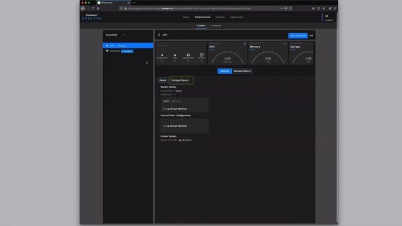This screenshot has width=402, height=226.
Task: Click the browser home button
Action: (x=98, y=8)
